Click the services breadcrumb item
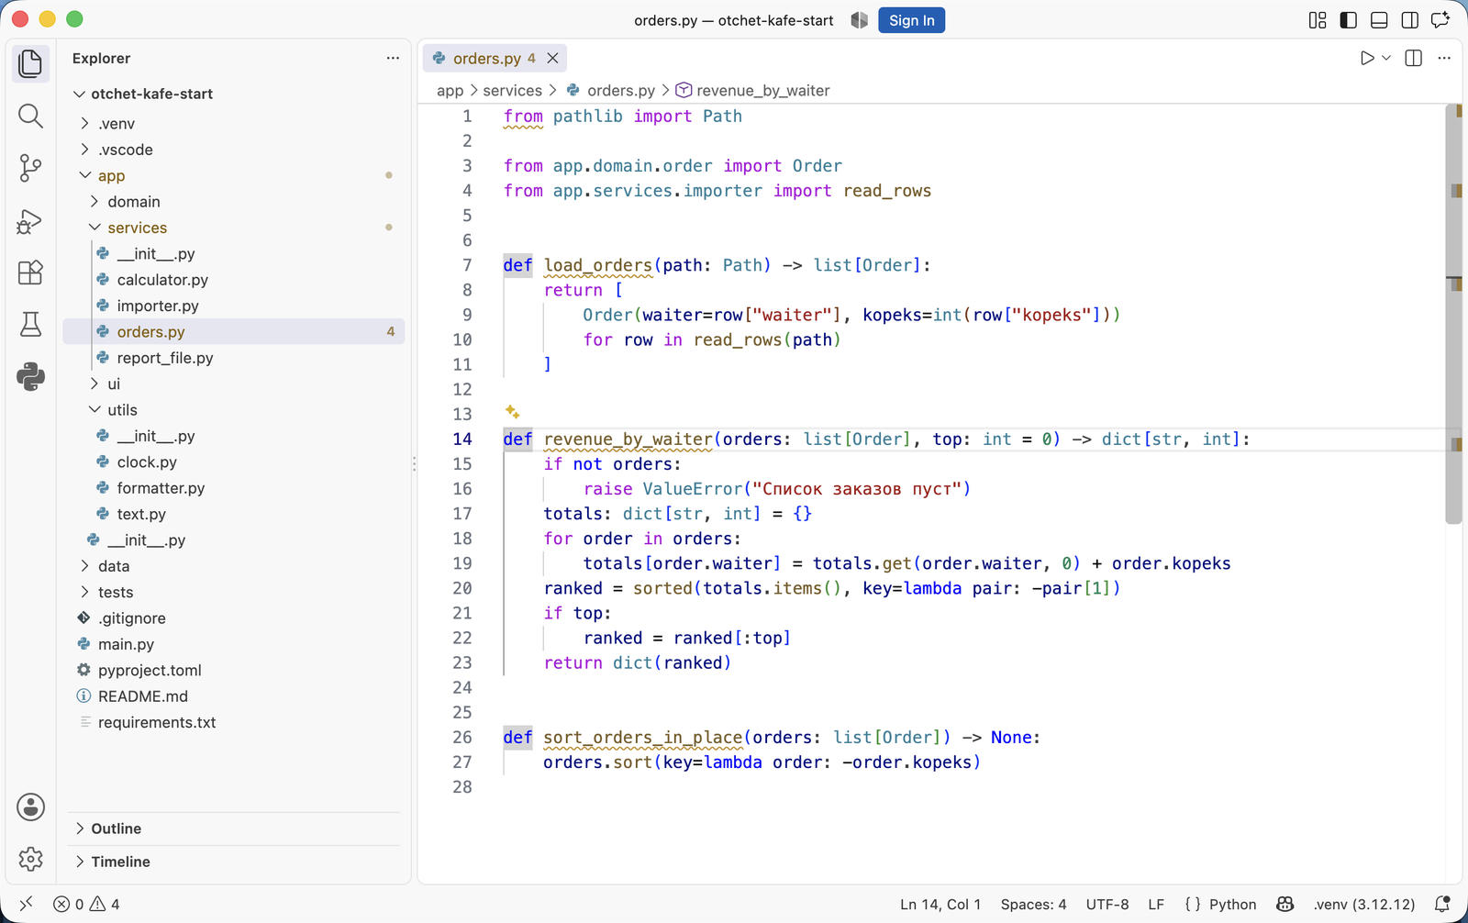This screenshot has height=923, width=1468. pyautogui.click(x=512, y=90)
